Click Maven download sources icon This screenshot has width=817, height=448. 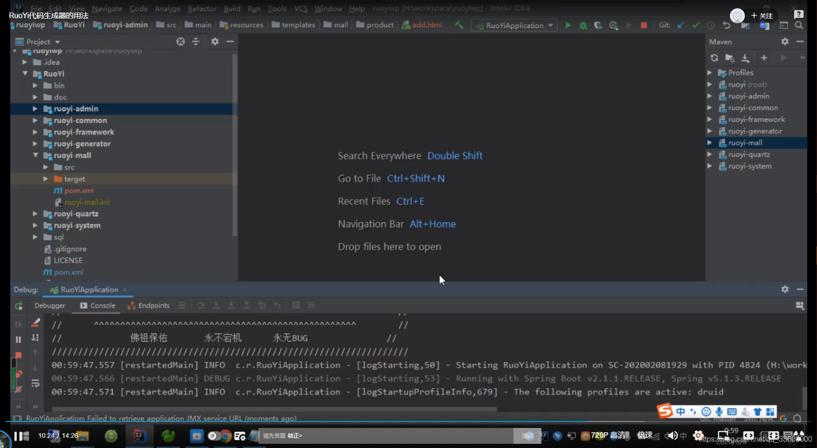point(745,58)
